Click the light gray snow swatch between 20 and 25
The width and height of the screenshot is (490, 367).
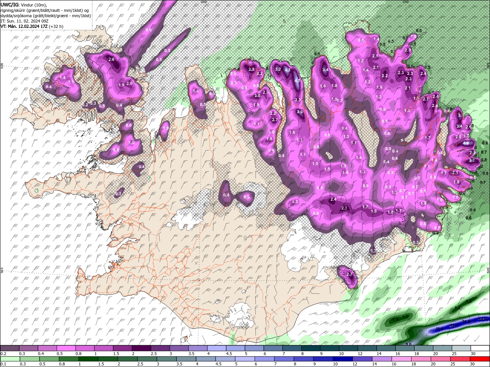(442, 348)
